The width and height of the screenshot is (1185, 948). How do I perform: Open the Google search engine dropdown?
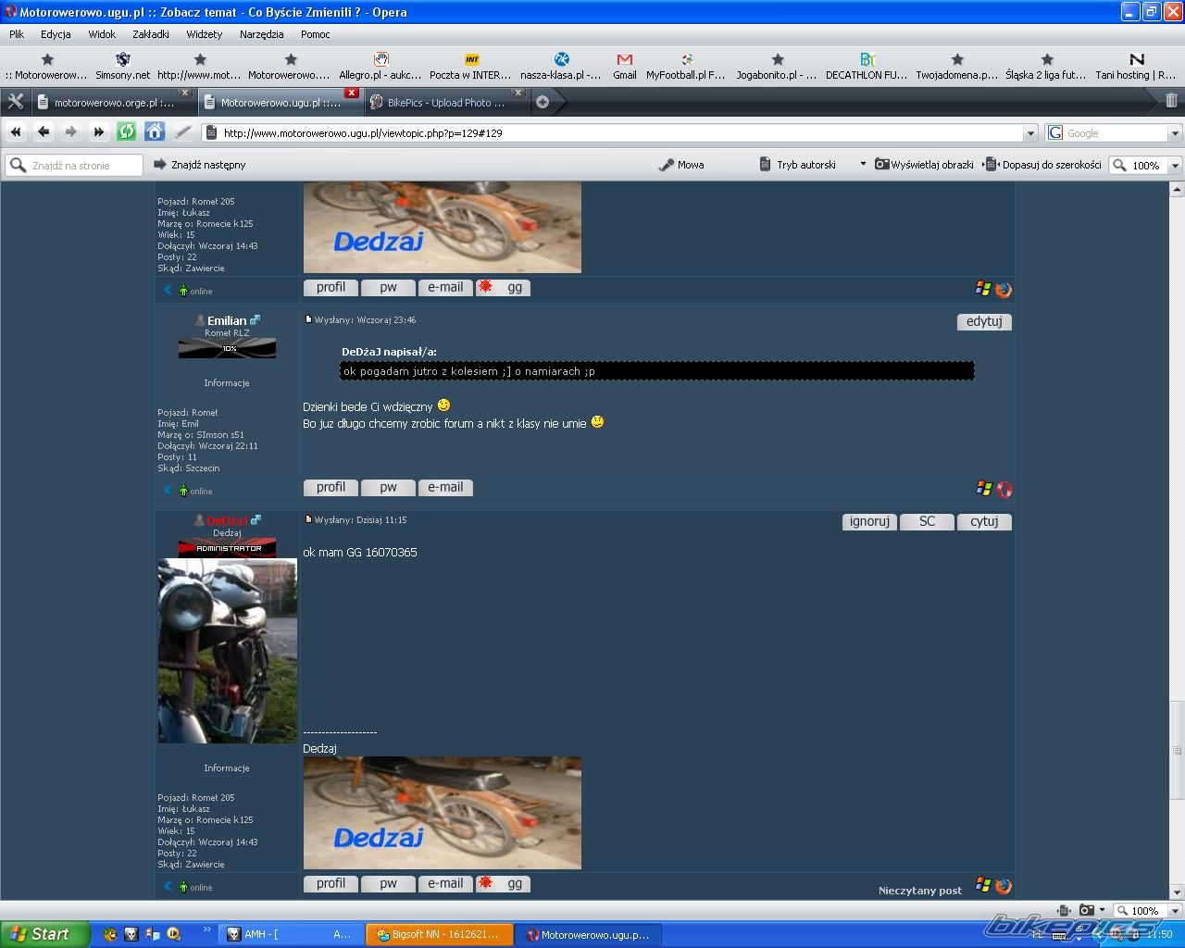point(1175,133)
